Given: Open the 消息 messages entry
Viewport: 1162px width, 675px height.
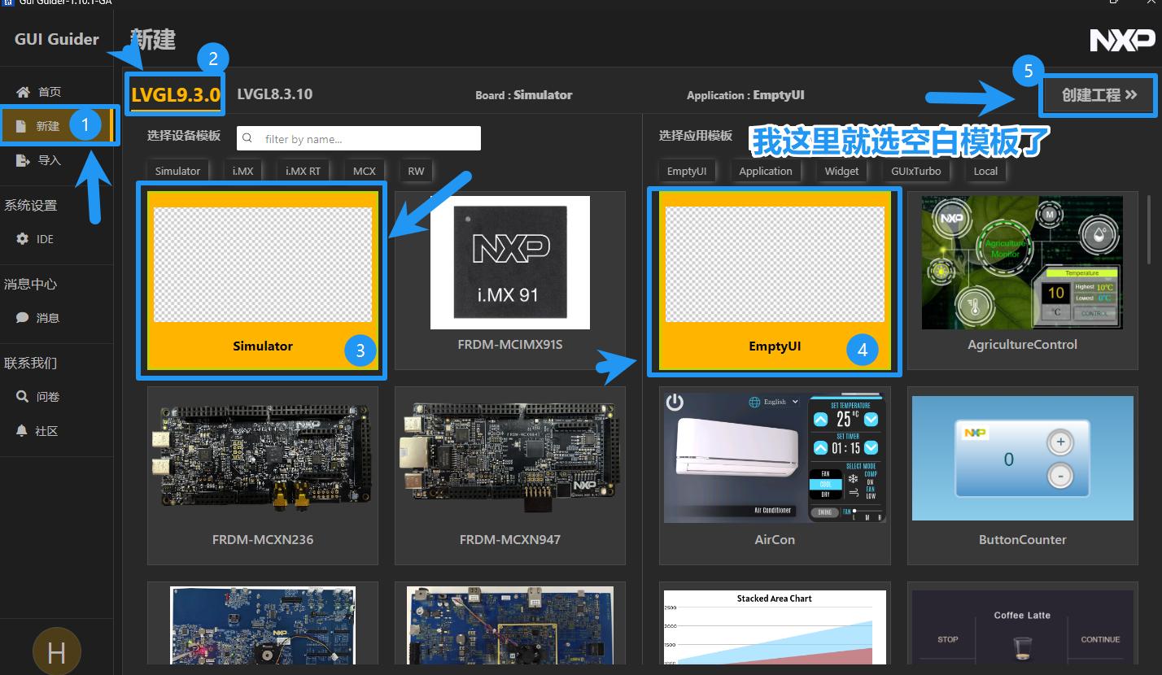Looking at the screenshot, I should 47,318.
